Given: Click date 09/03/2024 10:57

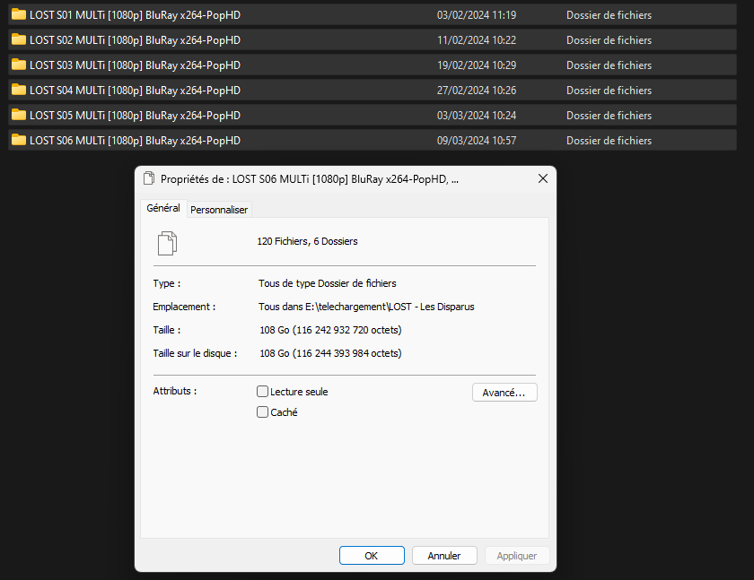Looking at the screenshot, I should click(477, 140).
